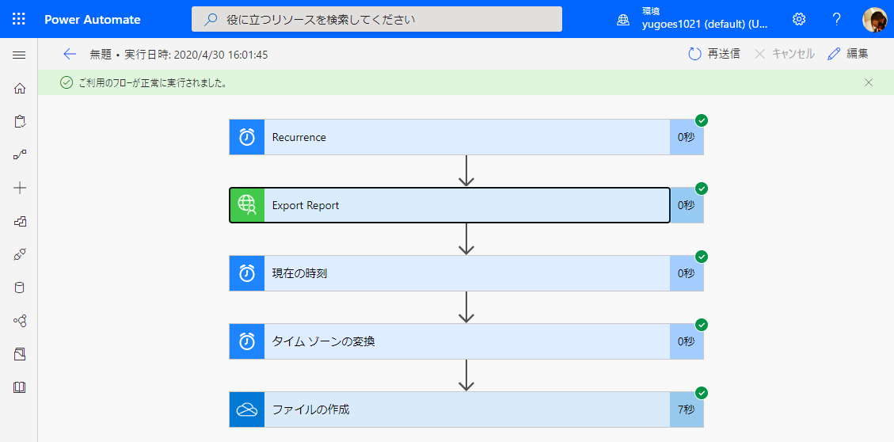This screenshot has width=894, height=442.
Task: Expand the タイム ゾーンの変換 action step
Action: (466, 341)
